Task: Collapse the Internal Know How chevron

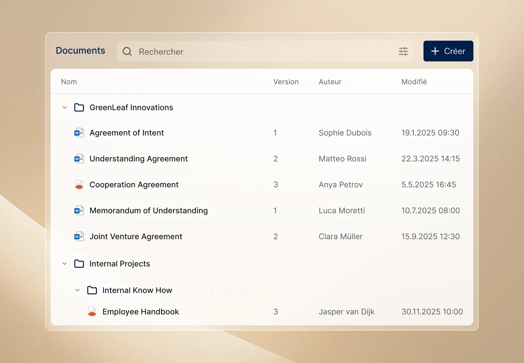Action: pos(77,290)
